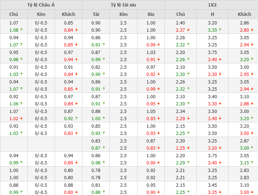Select the Tỷ lệ Châu Á header
The width and height of the screenshot is (258, 195).
point(41,5)
